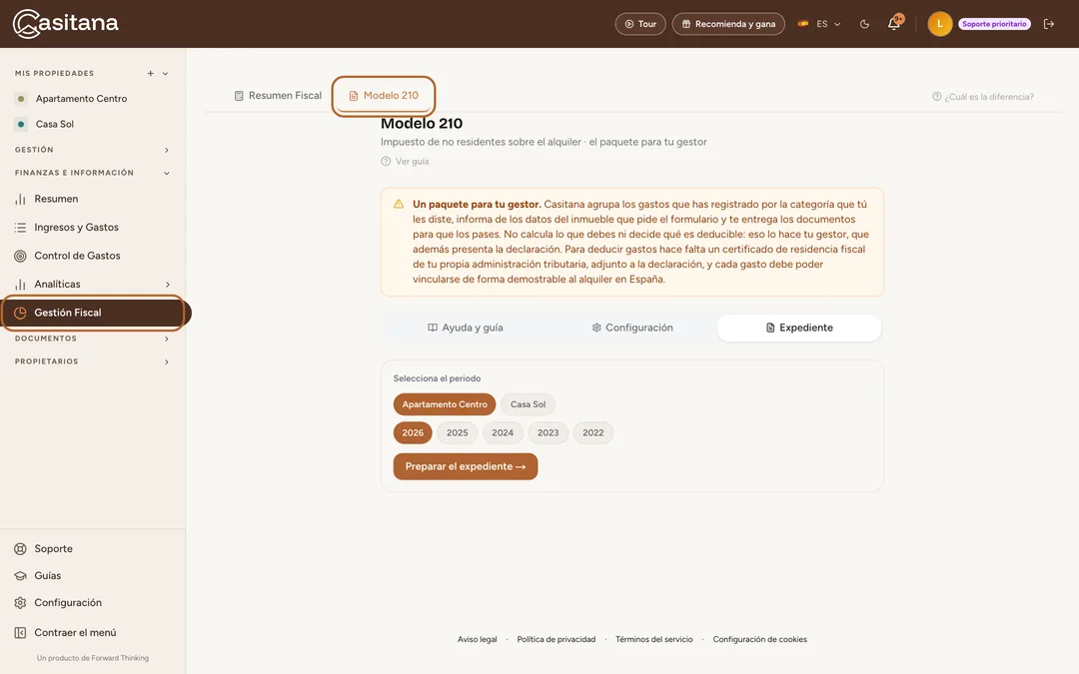The image size is (1079, 674).
Task: Start the Tour
Action: (640, 24)
